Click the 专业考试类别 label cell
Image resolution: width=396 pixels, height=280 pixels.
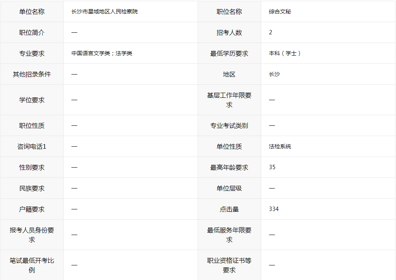pos(229,125)
